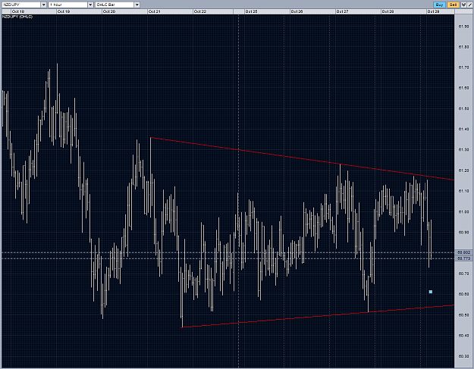
Task: Click the Oct 22 date header
Action: (x=213, y=11)
